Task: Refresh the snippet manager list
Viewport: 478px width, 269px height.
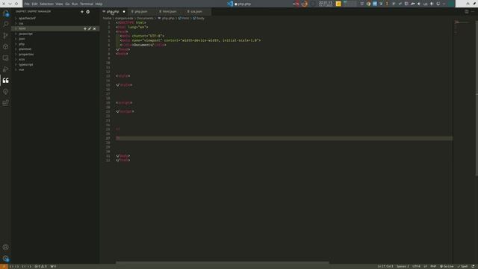Action: click(x=88, y=12)
